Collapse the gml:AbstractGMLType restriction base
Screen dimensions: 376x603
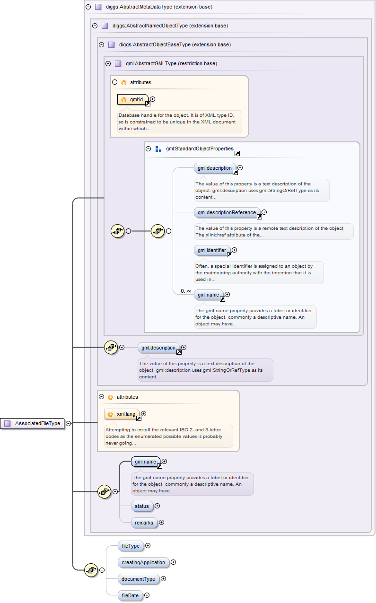pos(108,63)
